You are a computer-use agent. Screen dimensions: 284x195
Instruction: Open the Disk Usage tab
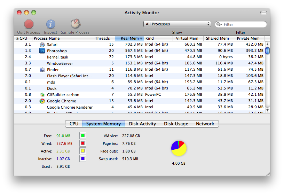pos(176,124)
